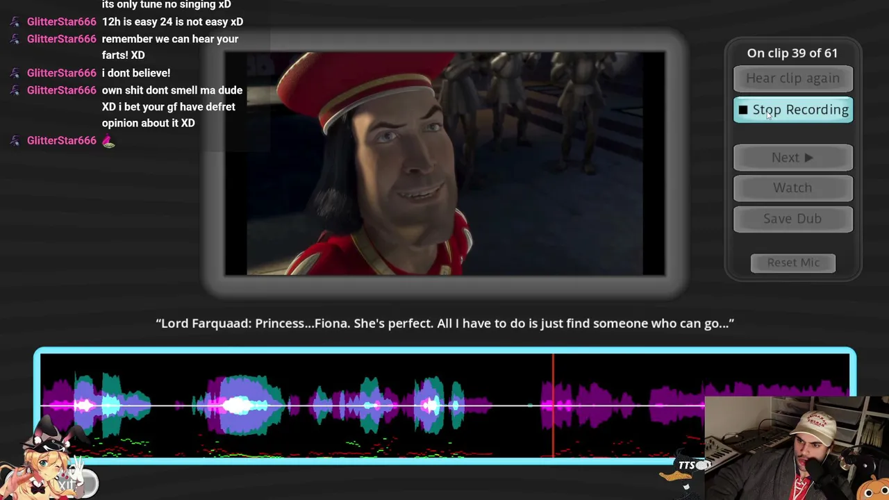
Task: Open GlitterStar666's name beside the emoji-only message
Action: click(x=62, y=140)
